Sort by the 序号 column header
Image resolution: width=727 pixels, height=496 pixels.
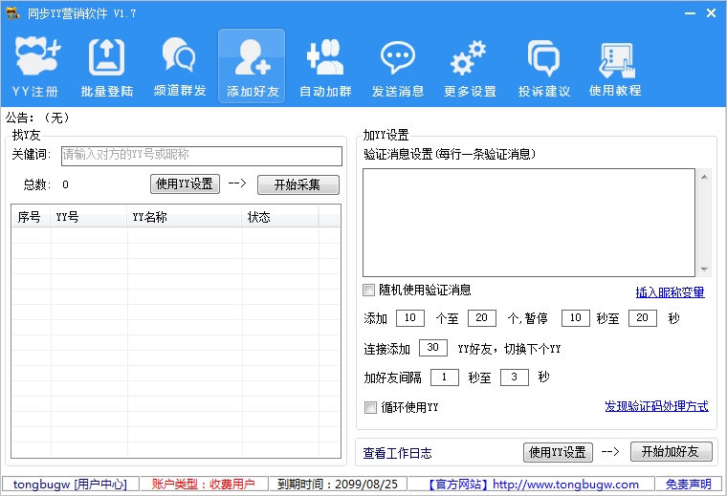click(x=31, y=217)
